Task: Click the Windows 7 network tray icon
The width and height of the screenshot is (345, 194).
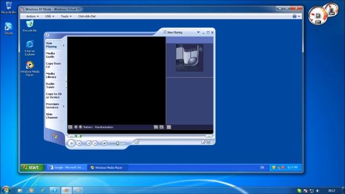Action: (x=312, y=191)
